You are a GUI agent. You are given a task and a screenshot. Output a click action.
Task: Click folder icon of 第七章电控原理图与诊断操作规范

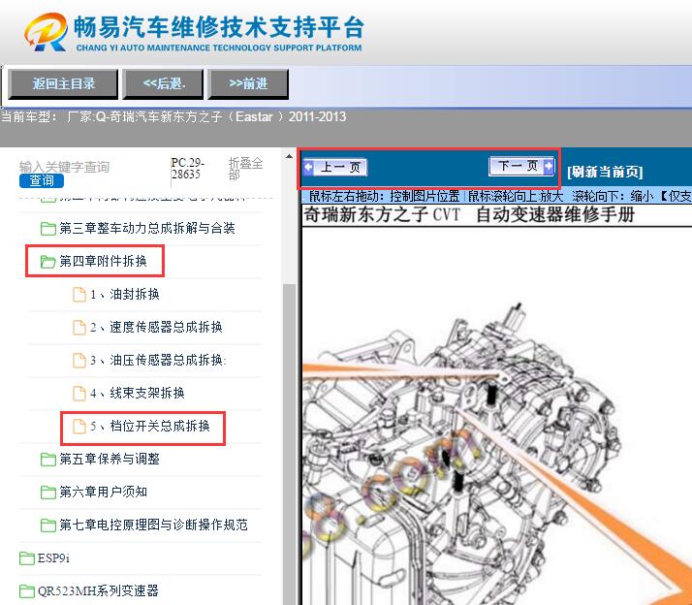point(47,525)
